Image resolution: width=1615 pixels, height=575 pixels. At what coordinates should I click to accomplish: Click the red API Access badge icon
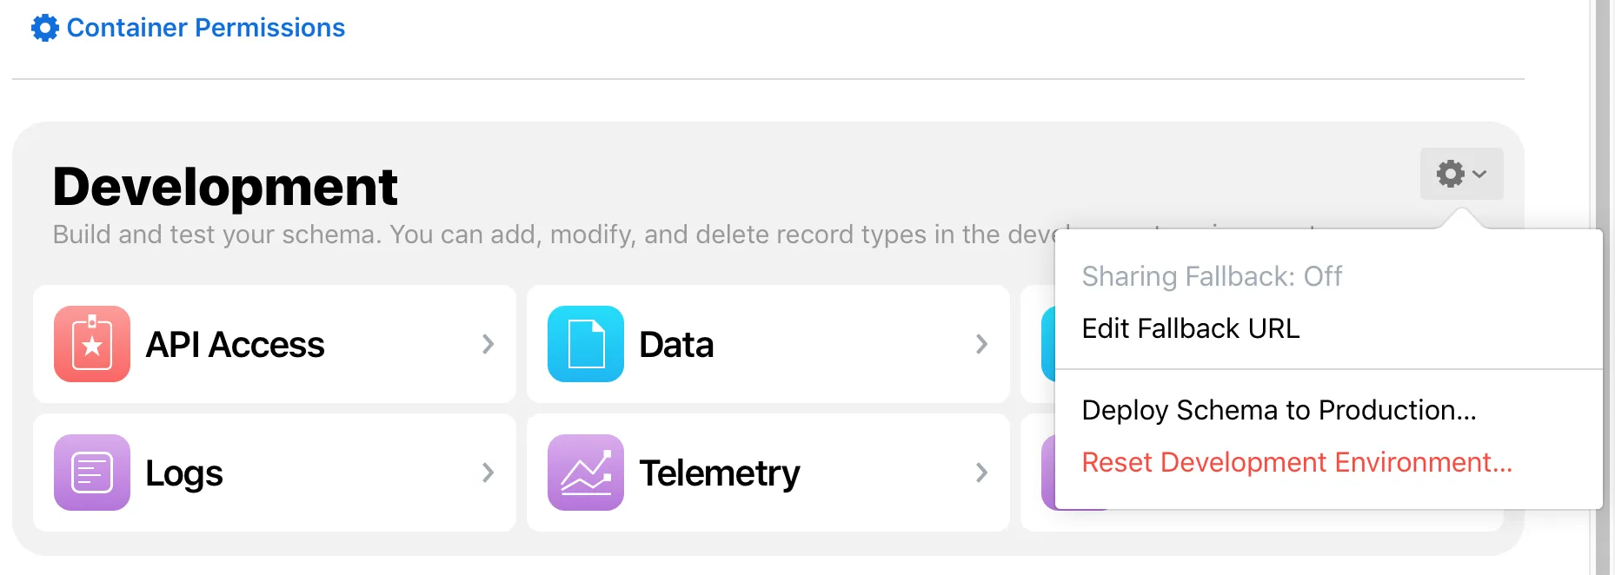92,344
